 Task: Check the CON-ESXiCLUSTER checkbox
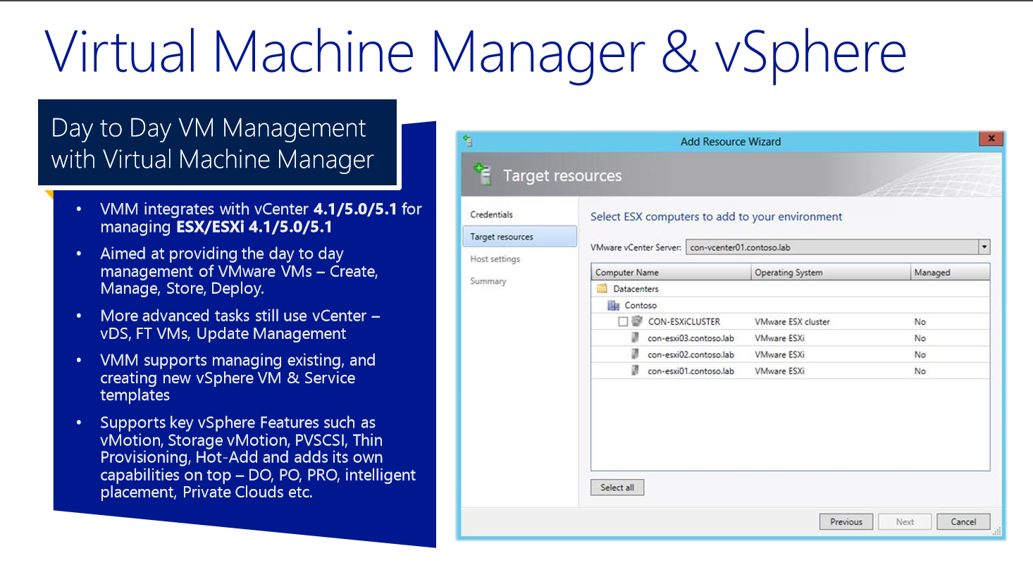pos(623,321)
